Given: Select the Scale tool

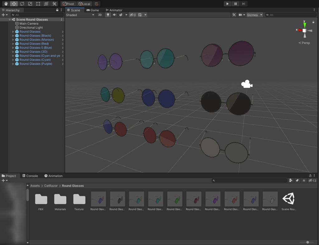Looking at the screenshot, I should tap(30, 4).
